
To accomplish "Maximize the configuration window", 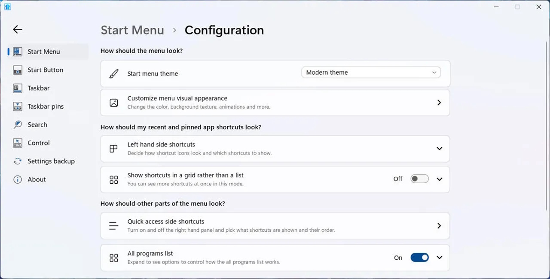I will [517, 7].
